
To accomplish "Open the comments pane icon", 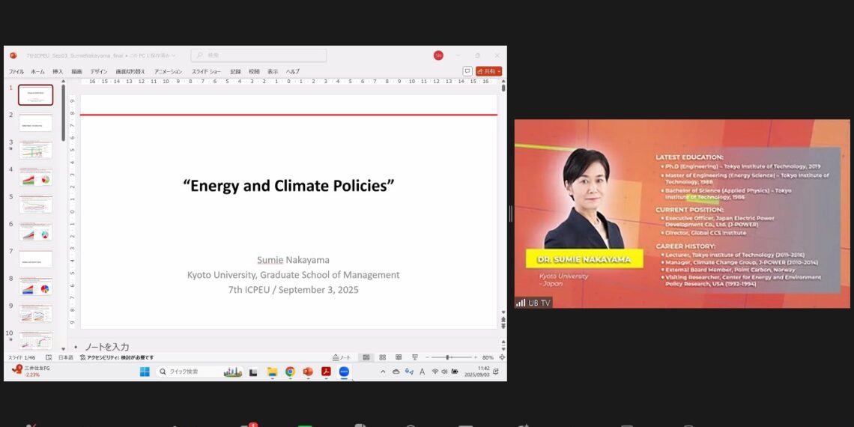I will point(467,71).
